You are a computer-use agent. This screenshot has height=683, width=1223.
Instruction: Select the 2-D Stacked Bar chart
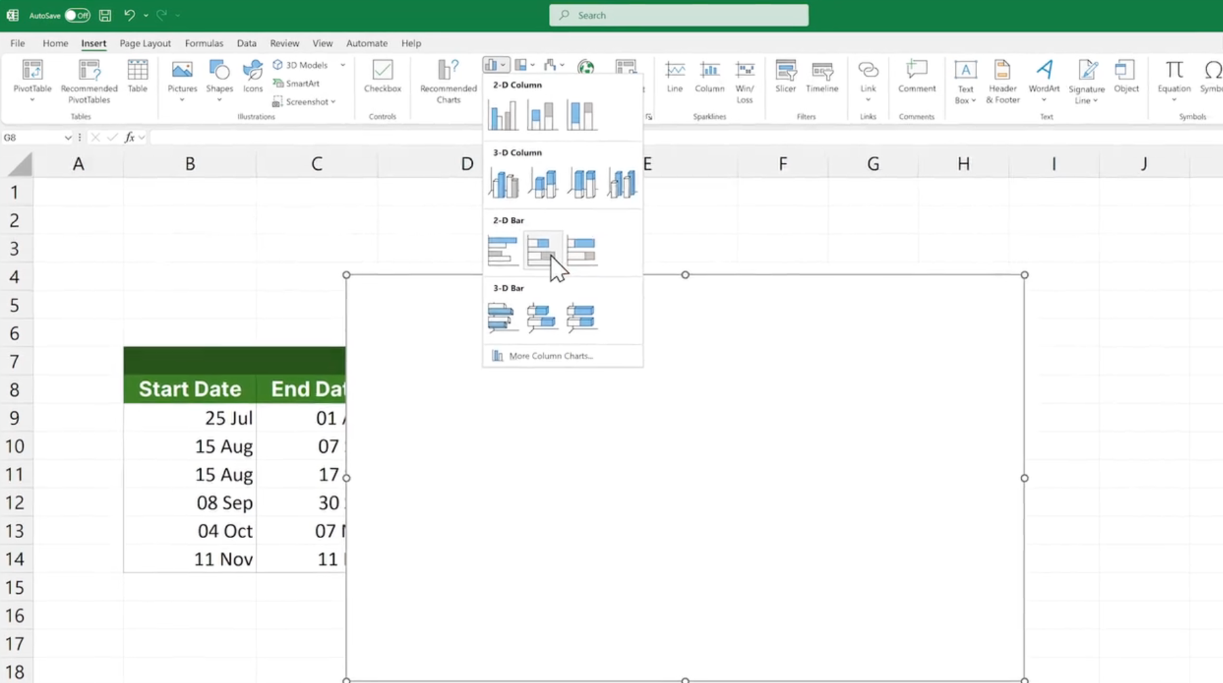click(542, 251)
